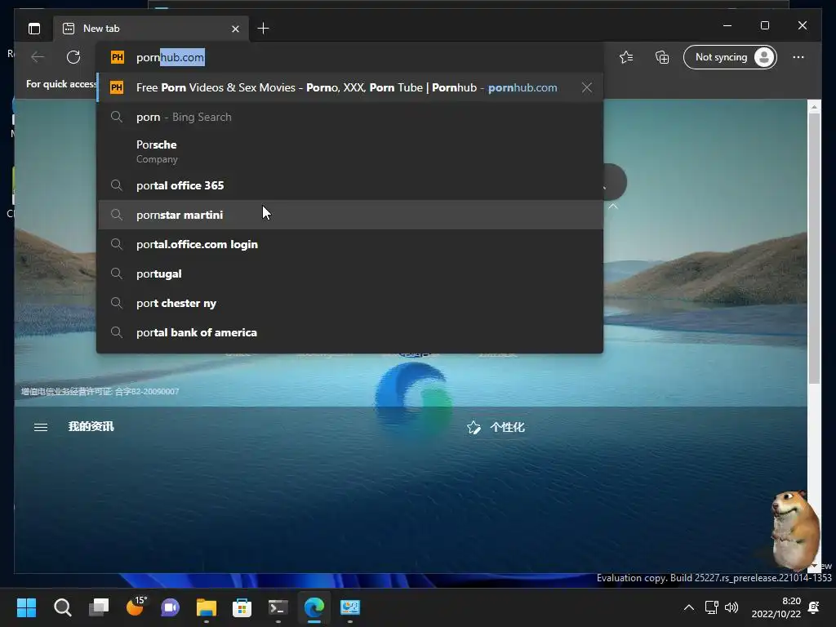836x627 pixels.
Task: Click the 增值电信业务经营许可证 license link
Action: coord(100,391)
